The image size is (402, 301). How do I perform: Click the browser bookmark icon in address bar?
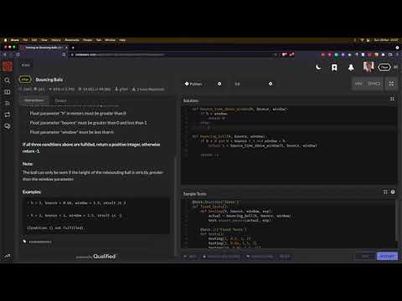tap(64, 54)
